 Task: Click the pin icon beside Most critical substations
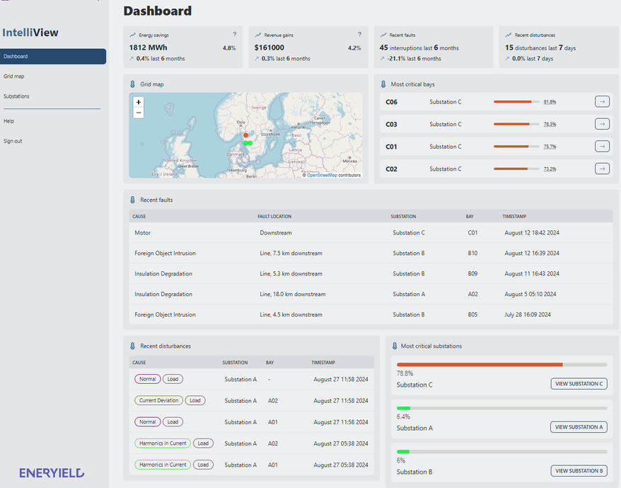[x=395, y=346]
